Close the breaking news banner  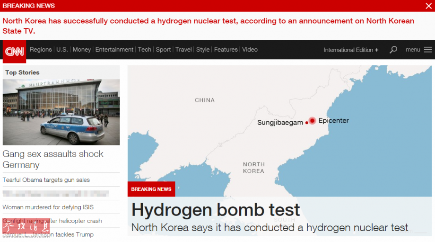[x=429, y=6]
